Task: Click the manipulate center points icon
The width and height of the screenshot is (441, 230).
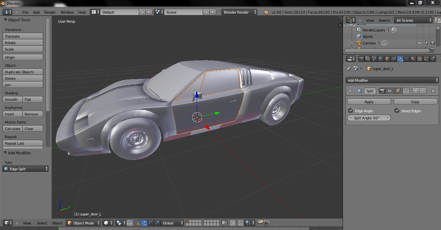Action: click(129, 223)
